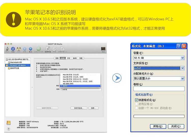
Task: Click the Start (开始) button
Action: 158,126
